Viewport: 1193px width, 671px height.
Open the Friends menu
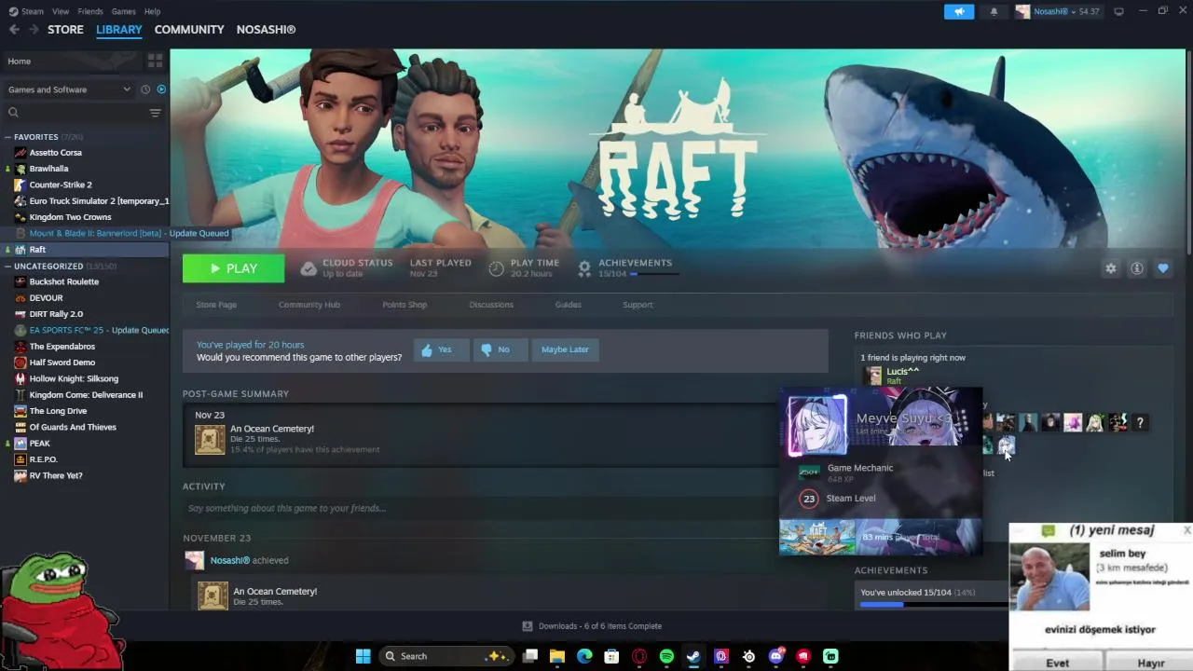tap(90, 11)
